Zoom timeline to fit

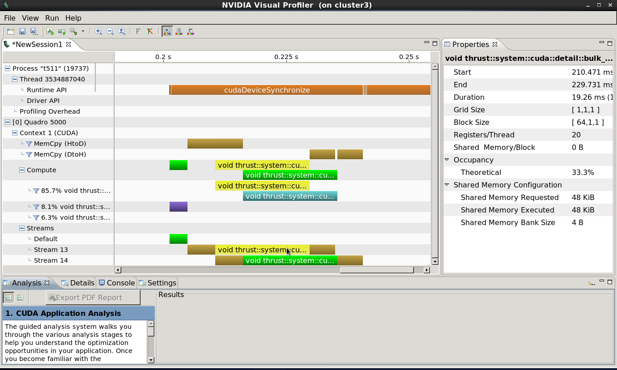pos(122,31)
